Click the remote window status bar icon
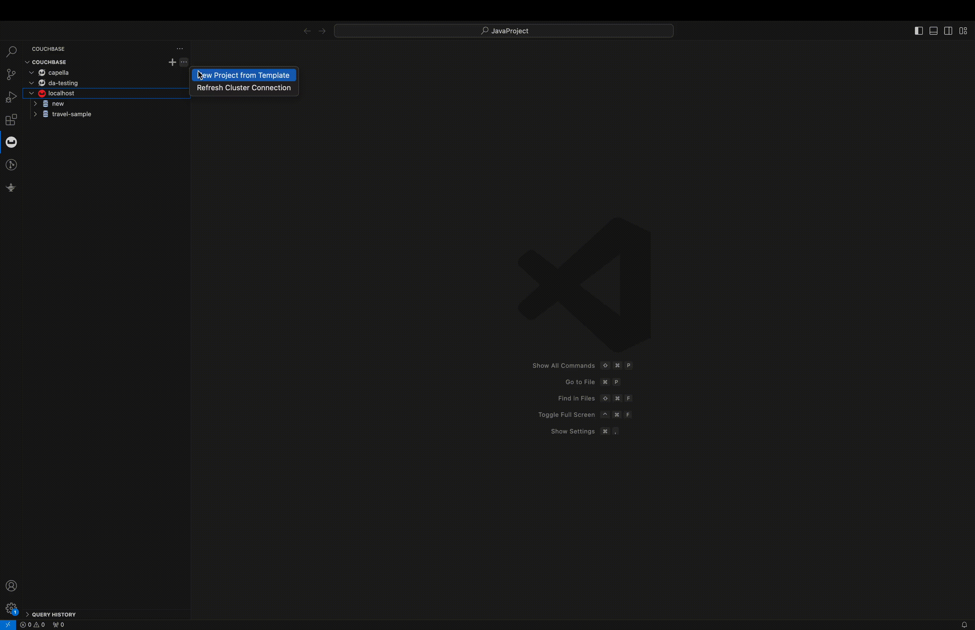 tap(8, 625)
